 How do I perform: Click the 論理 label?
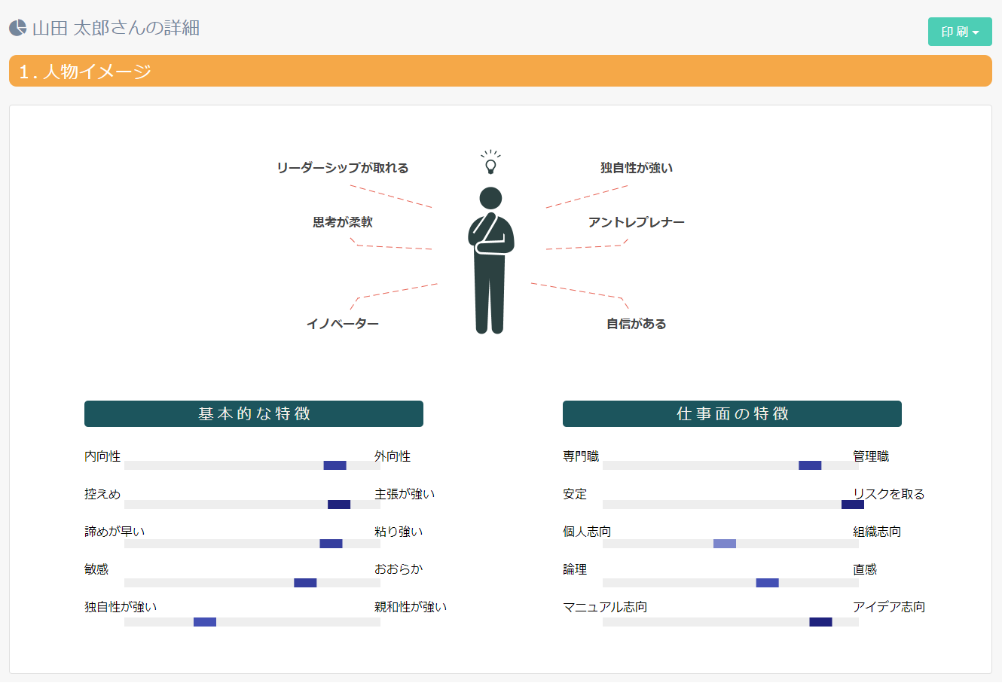click(575, 569)
